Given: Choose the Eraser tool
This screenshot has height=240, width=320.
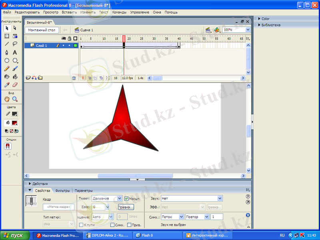Looking at the screenshot, I should click(x=15, y=85).
